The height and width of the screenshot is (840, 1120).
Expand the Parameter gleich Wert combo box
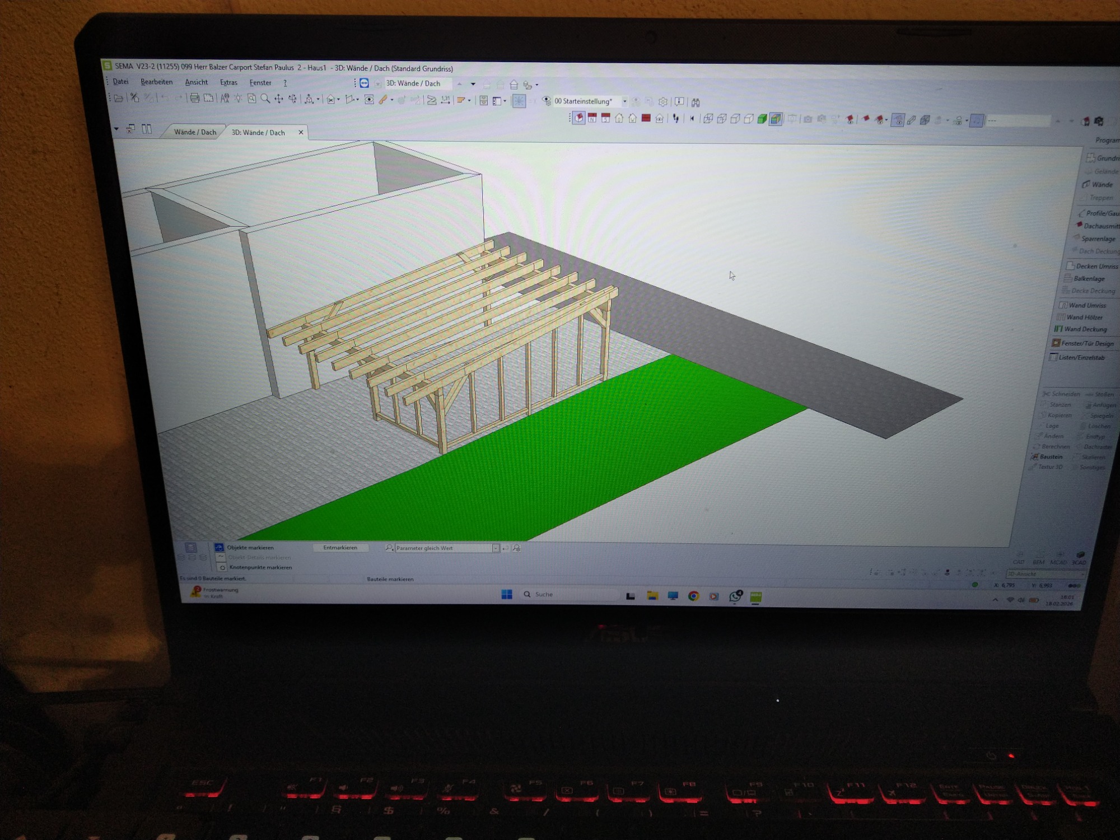[496, 548]
